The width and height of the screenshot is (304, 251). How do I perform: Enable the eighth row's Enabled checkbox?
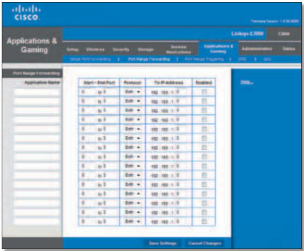pos(204,157)
